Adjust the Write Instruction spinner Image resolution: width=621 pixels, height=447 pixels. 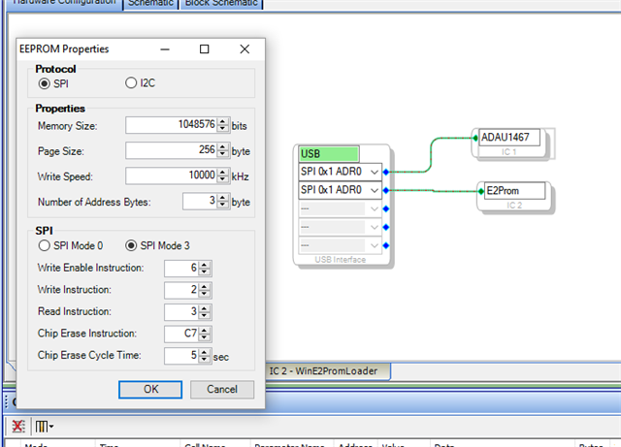(x=205, y=290)
